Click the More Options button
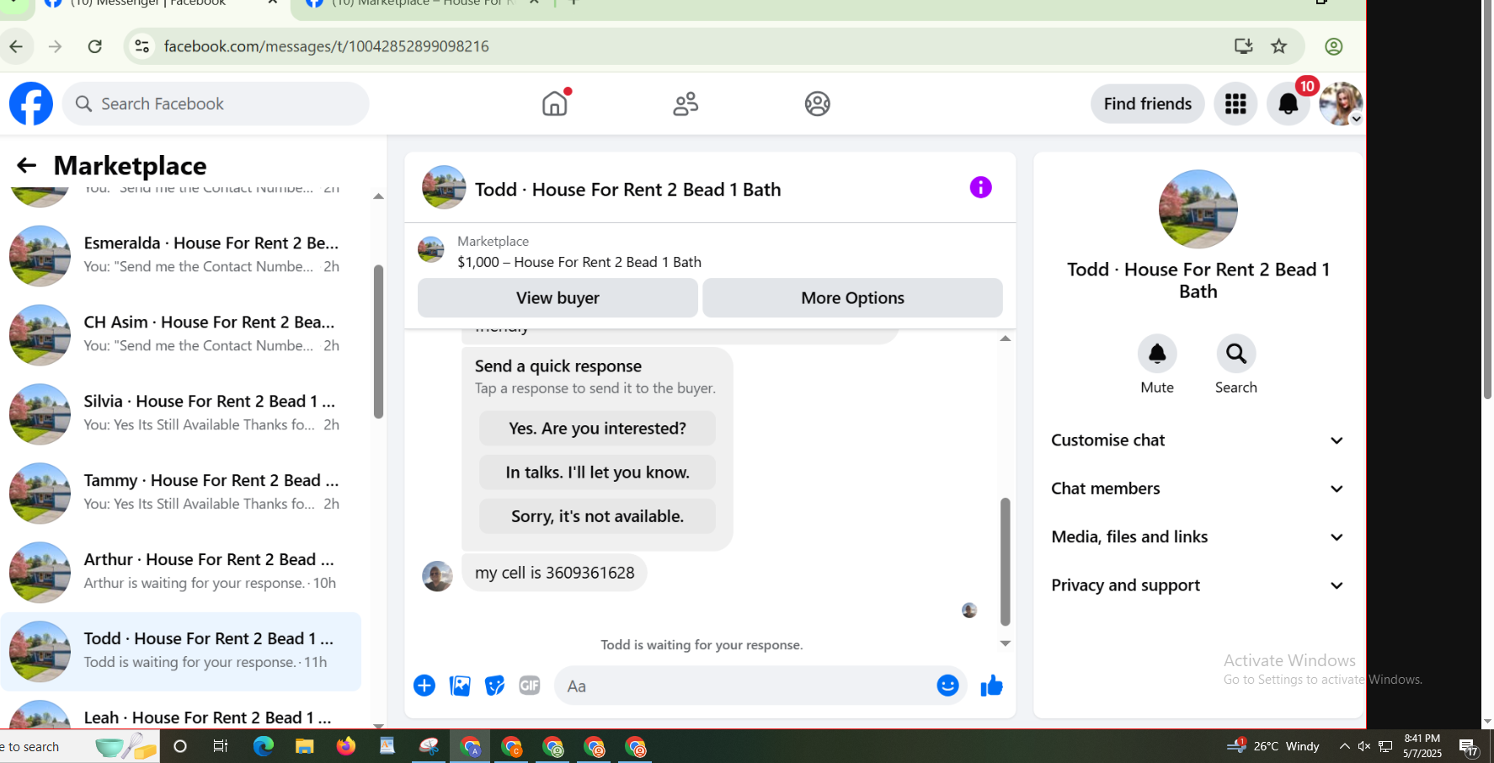The image size is (1494, 763). tap(852, 298)
